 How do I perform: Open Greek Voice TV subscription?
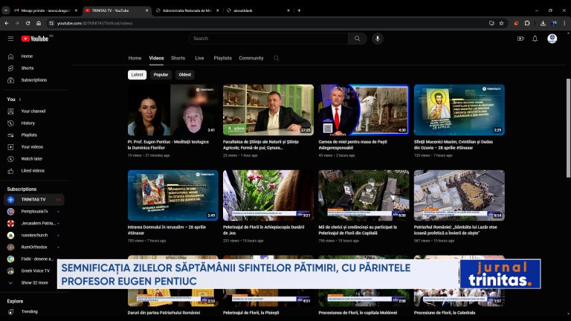pyautogui.click(x=34, y=270)
